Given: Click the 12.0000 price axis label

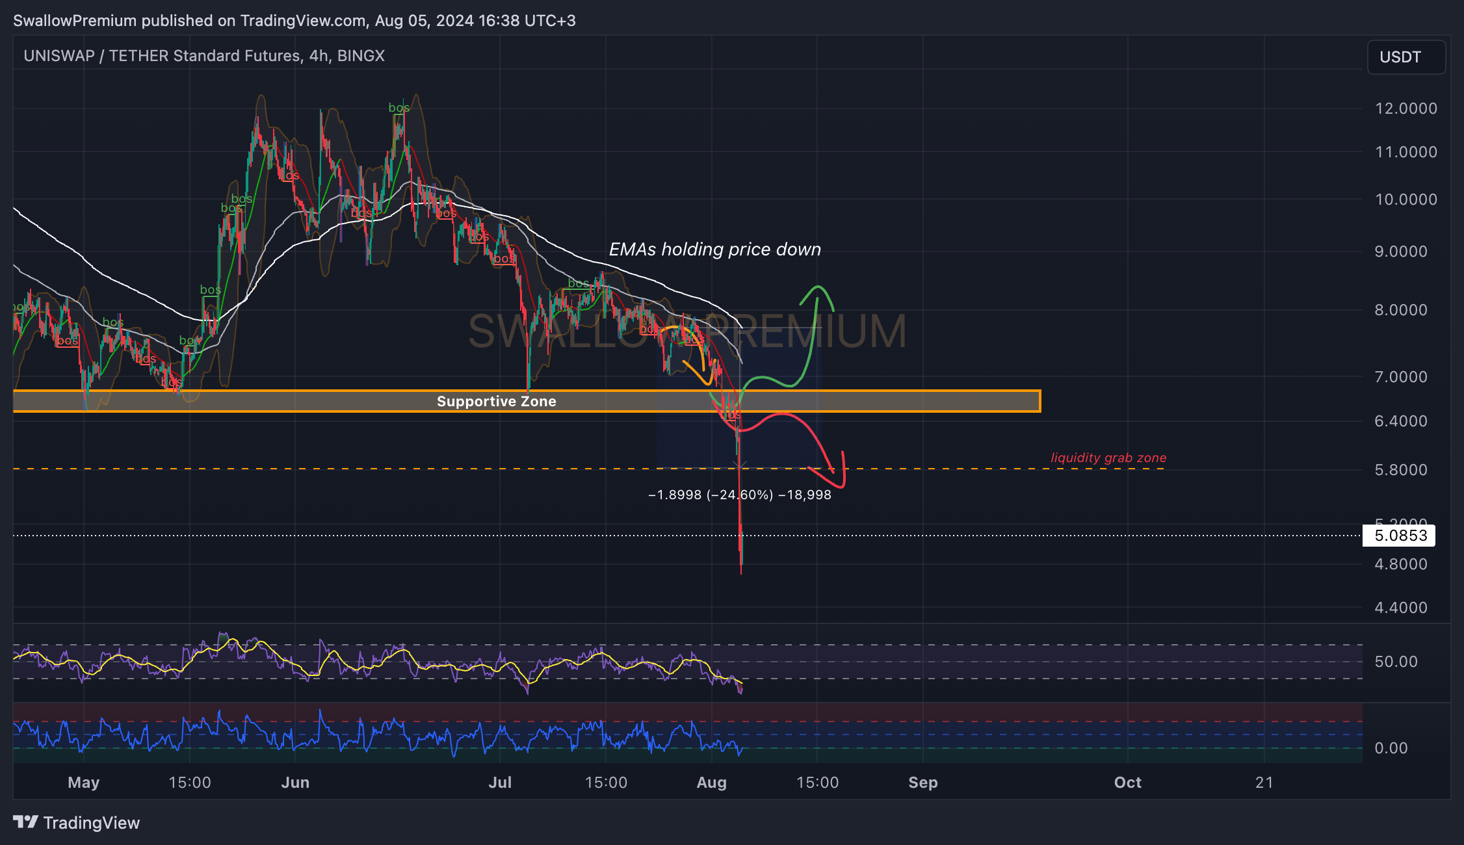Looking at the screenshot, I should pos(1406,109).
